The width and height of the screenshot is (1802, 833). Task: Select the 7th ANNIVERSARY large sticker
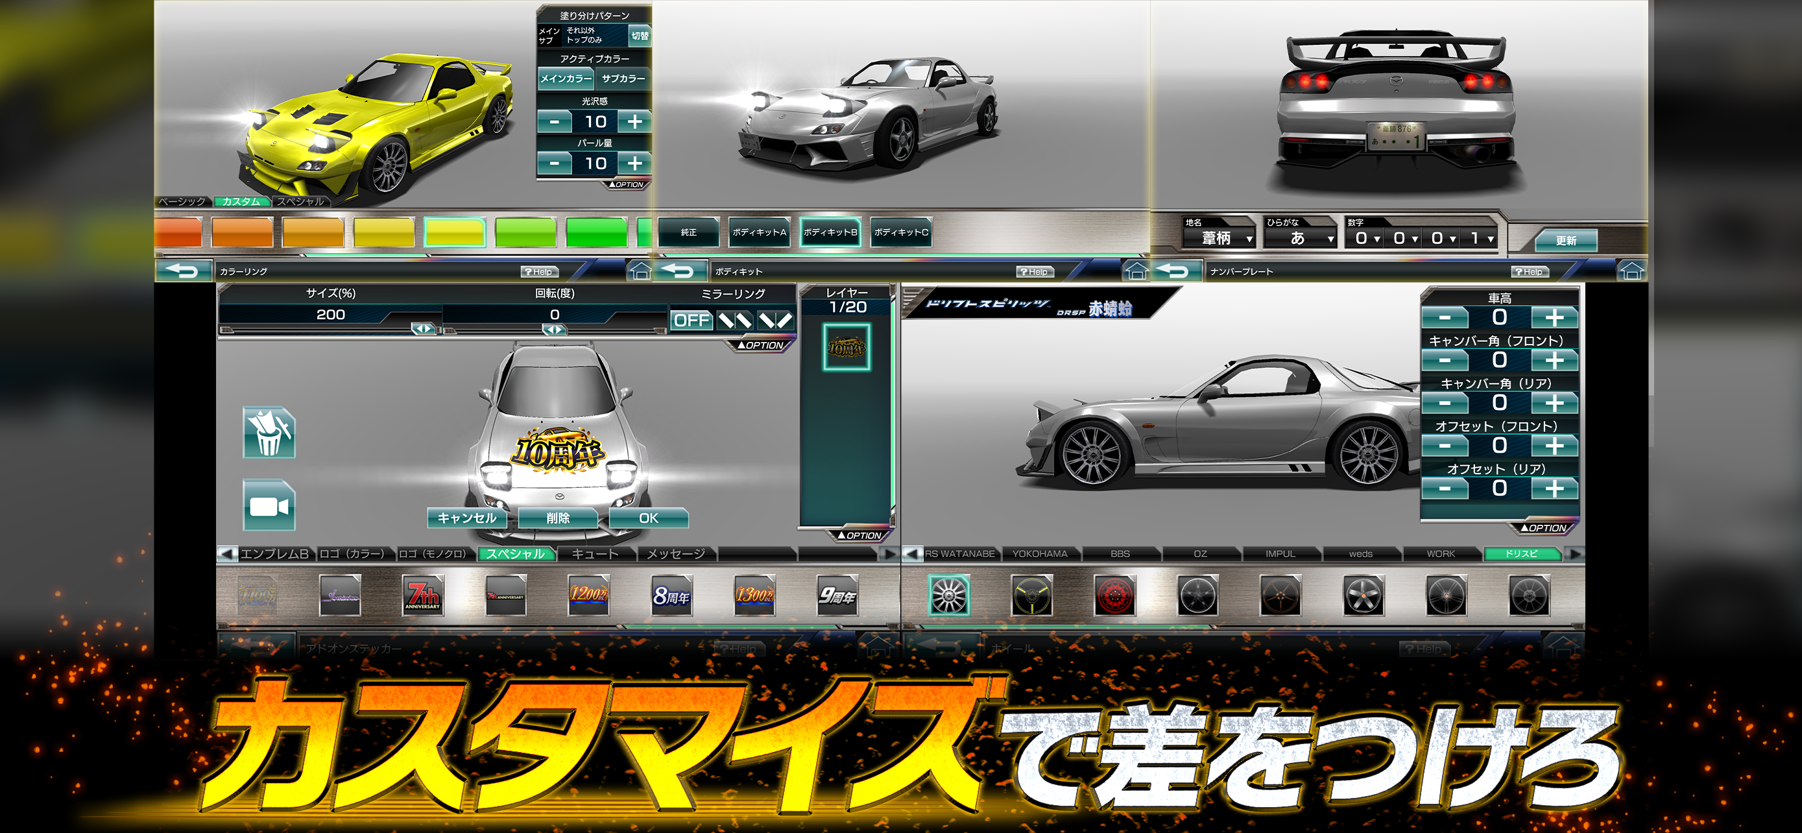422,595
